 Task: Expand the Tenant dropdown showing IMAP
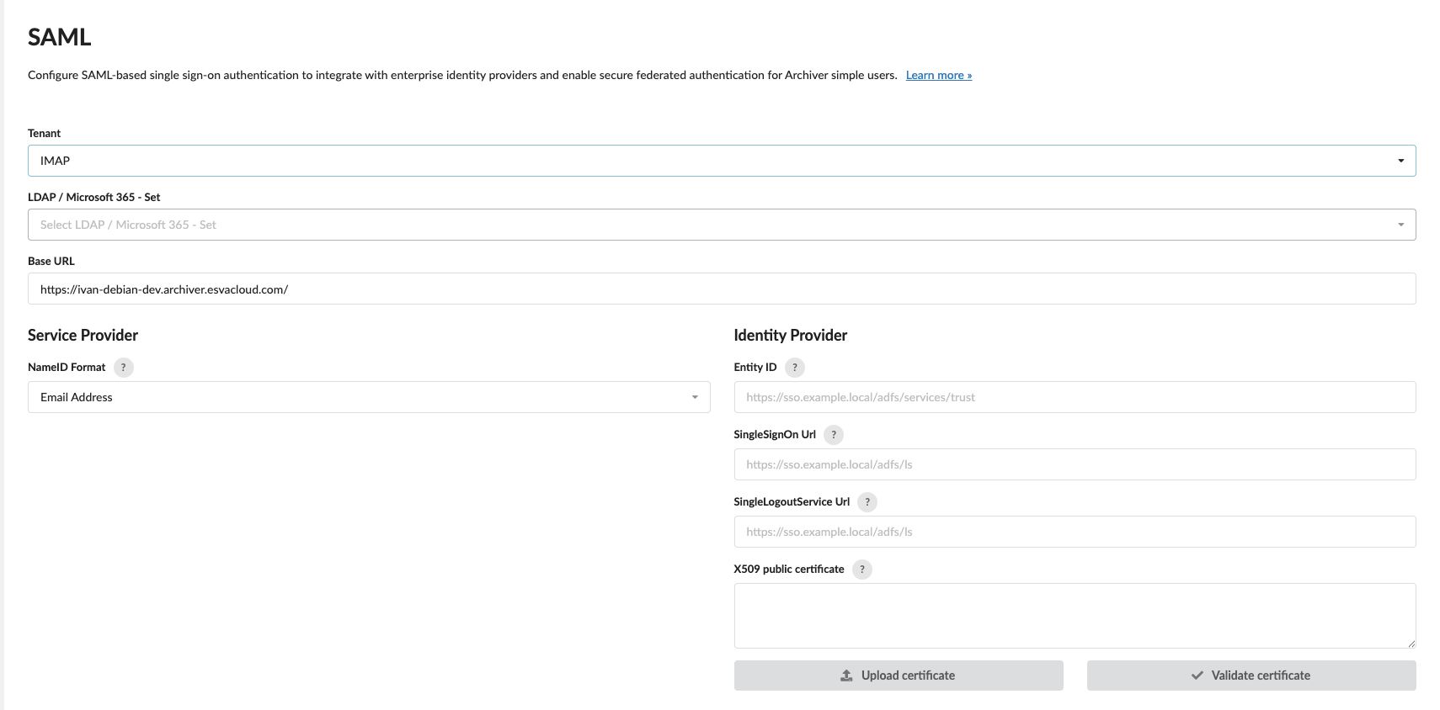click(x=722, y=161)
